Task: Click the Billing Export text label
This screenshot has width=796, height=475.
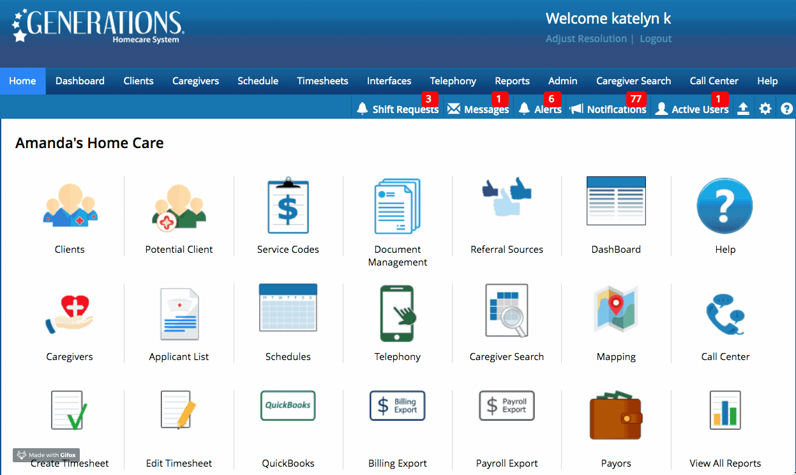Action: coord(397,464)
